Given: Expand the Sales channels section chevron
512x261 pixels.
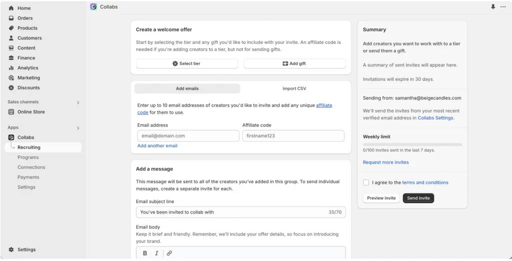Looking at the screenshot, I should (x=78, y=102).
